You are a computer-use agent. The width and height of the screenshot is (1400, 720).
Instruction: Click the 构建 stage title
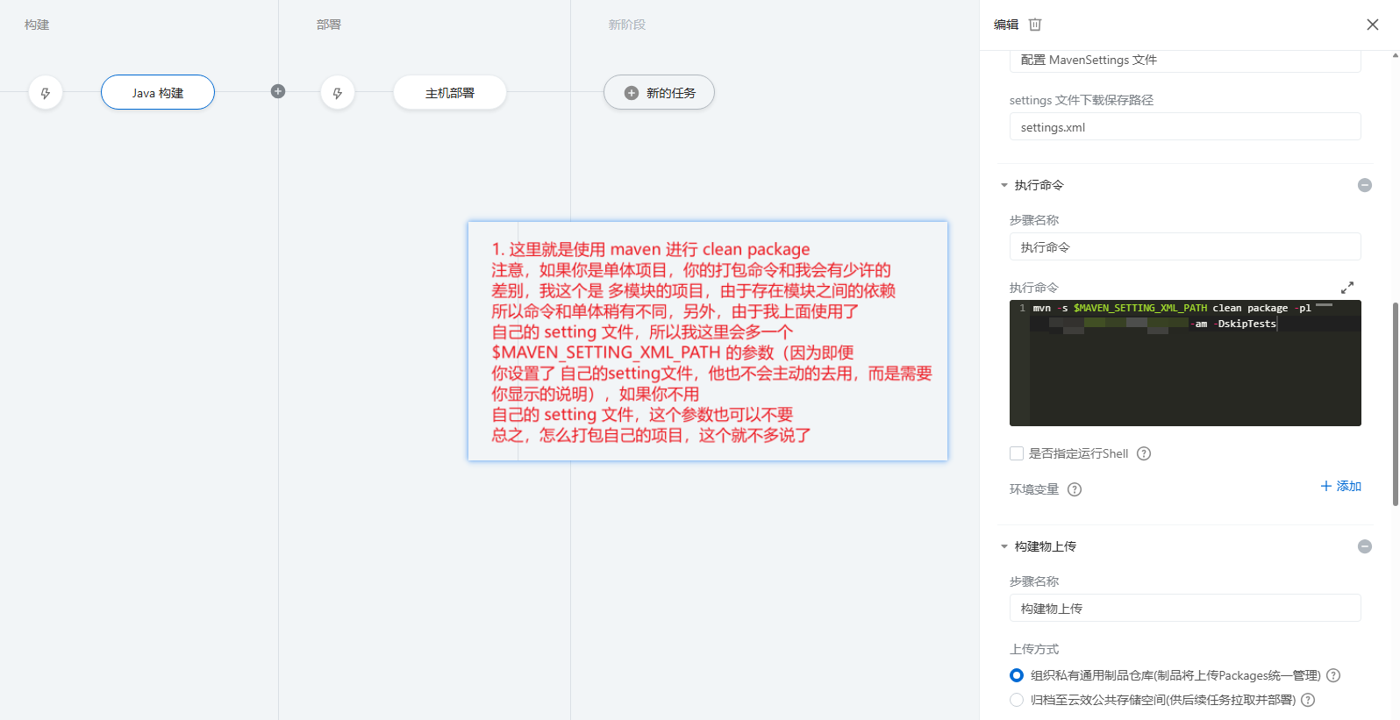[x=37, y=25]
